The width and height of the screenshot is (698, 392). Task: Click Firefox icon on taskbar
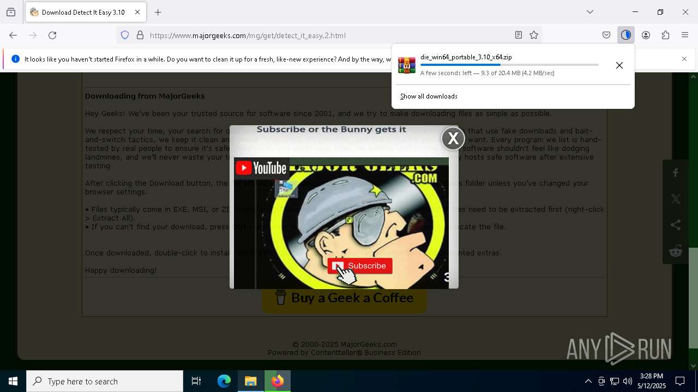click(x=278, y=381)
